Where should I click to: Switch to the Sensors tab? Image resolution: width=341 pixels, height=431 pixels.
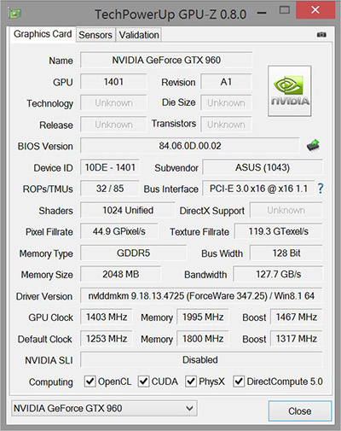[95, 35]
